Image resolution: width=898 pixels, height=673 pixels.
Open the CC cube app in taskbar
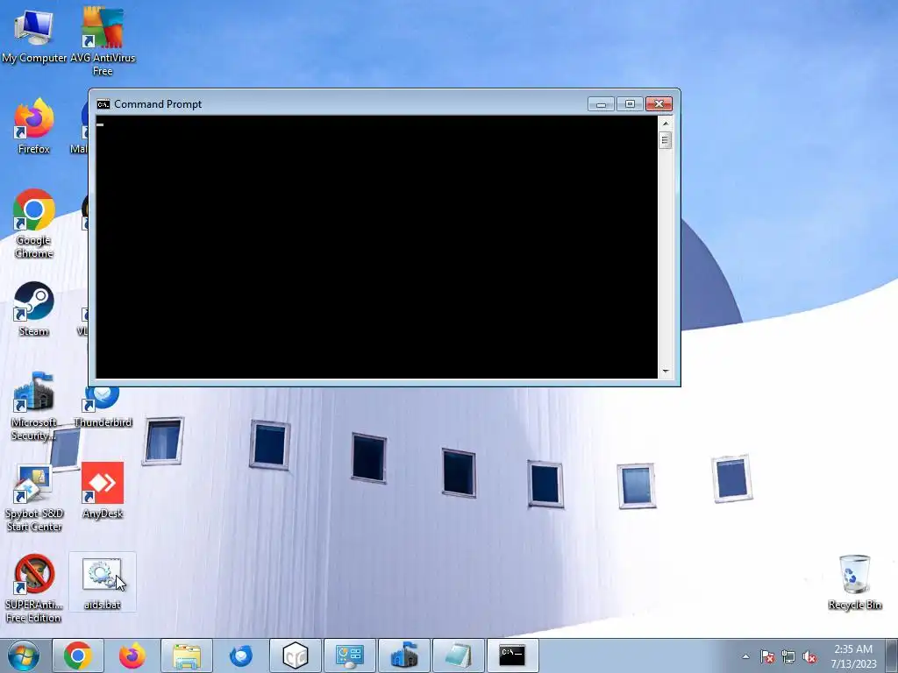tap(296, 655)
